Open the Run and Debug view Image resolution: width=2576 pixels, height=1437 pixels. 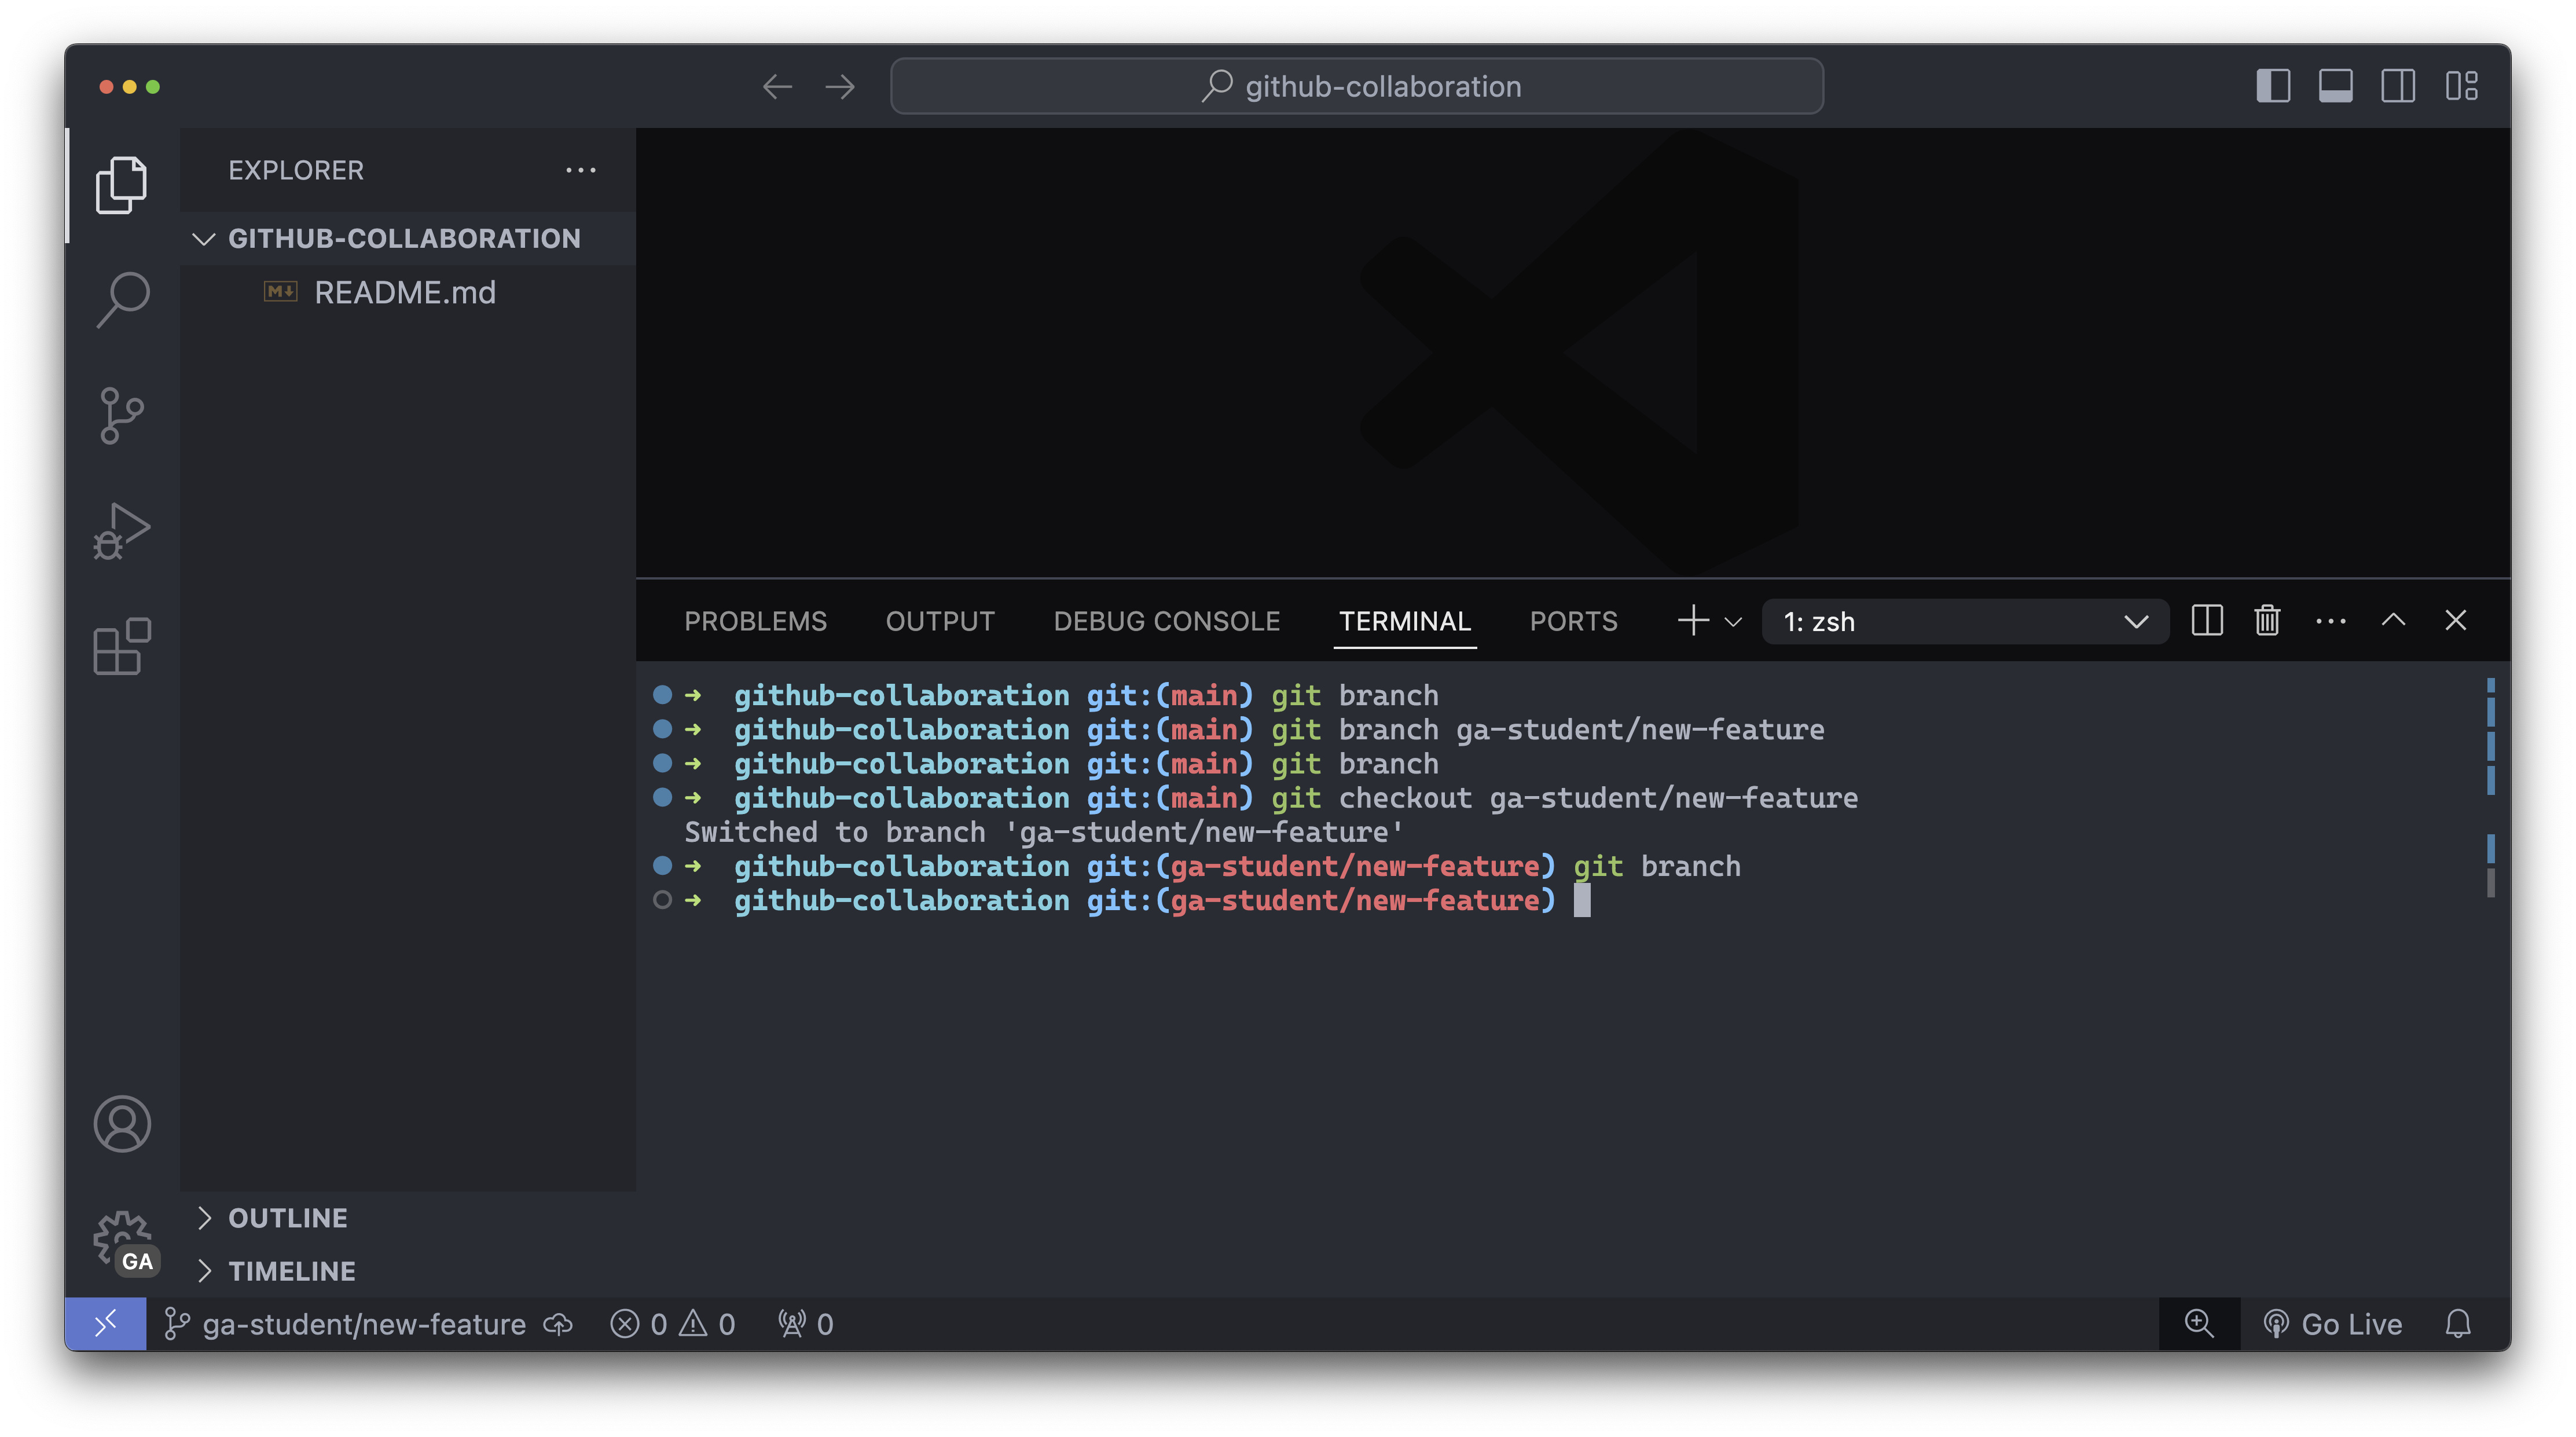pyautogui.click(x=122, y=530)
